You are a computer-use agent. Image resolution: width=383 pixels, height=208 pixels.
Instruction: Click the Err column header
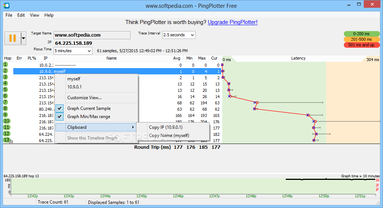coord(19,58)
